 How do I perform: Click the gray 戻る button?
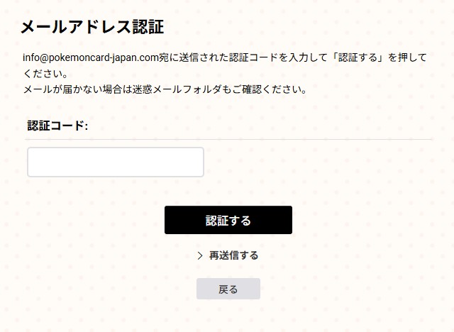click(x=228, y=289)
